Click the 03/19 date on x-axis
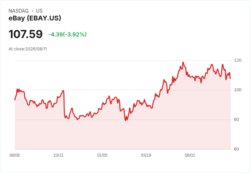Viewport: 251px width, 173px height. (146, 155)
